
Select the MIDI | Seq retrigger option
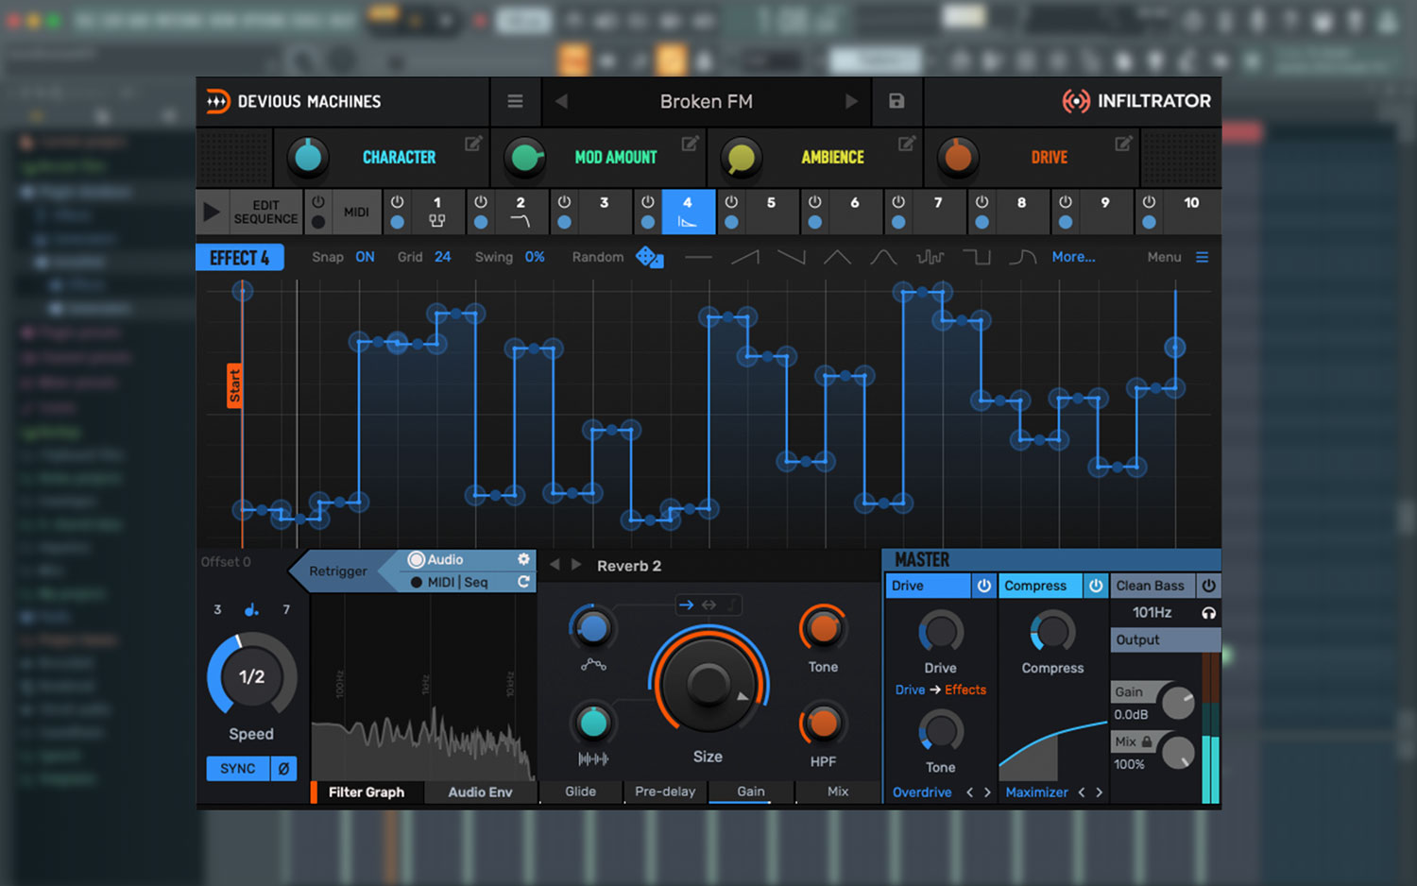450,582
